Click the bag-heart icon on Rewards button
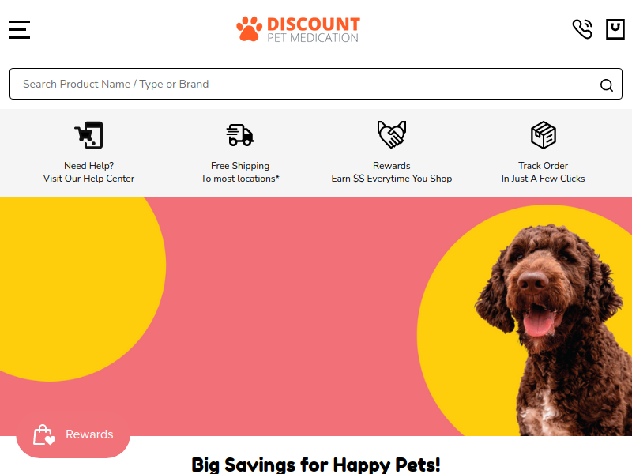This screenshot has height=474, width=632. 43,434
